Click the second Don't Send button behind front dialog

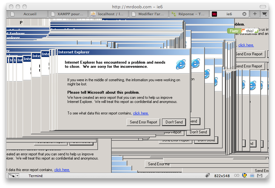pos(198,132)
